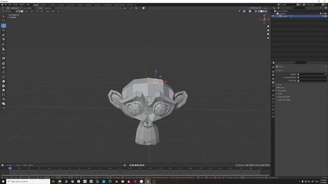Select the Add Cube tool
This screenshot has width=328, height=184.
click(x=4, y=54)
